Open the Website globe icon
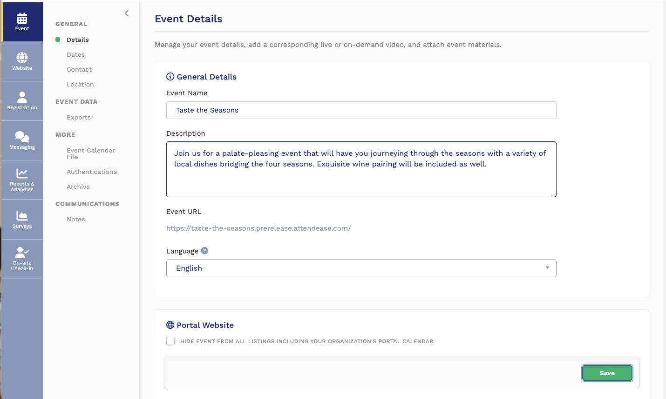The width and height of the screenshot is (666, 399). coord(22,61)
